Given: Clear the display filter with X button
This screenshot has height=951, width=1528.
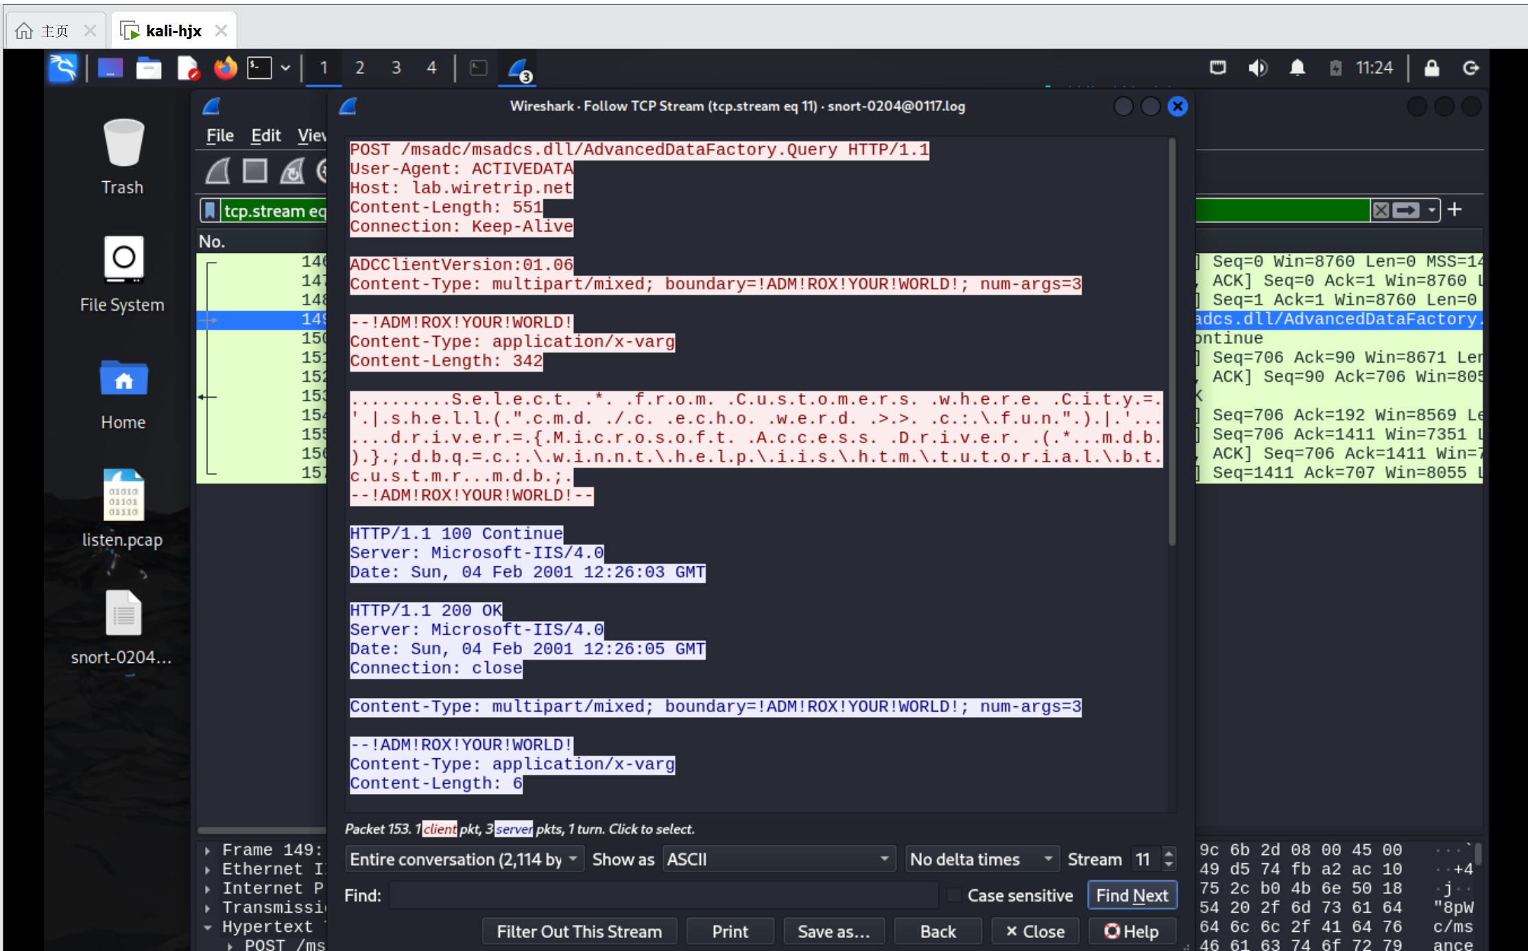Looking at the screenshot, I should click(1381, 210).
